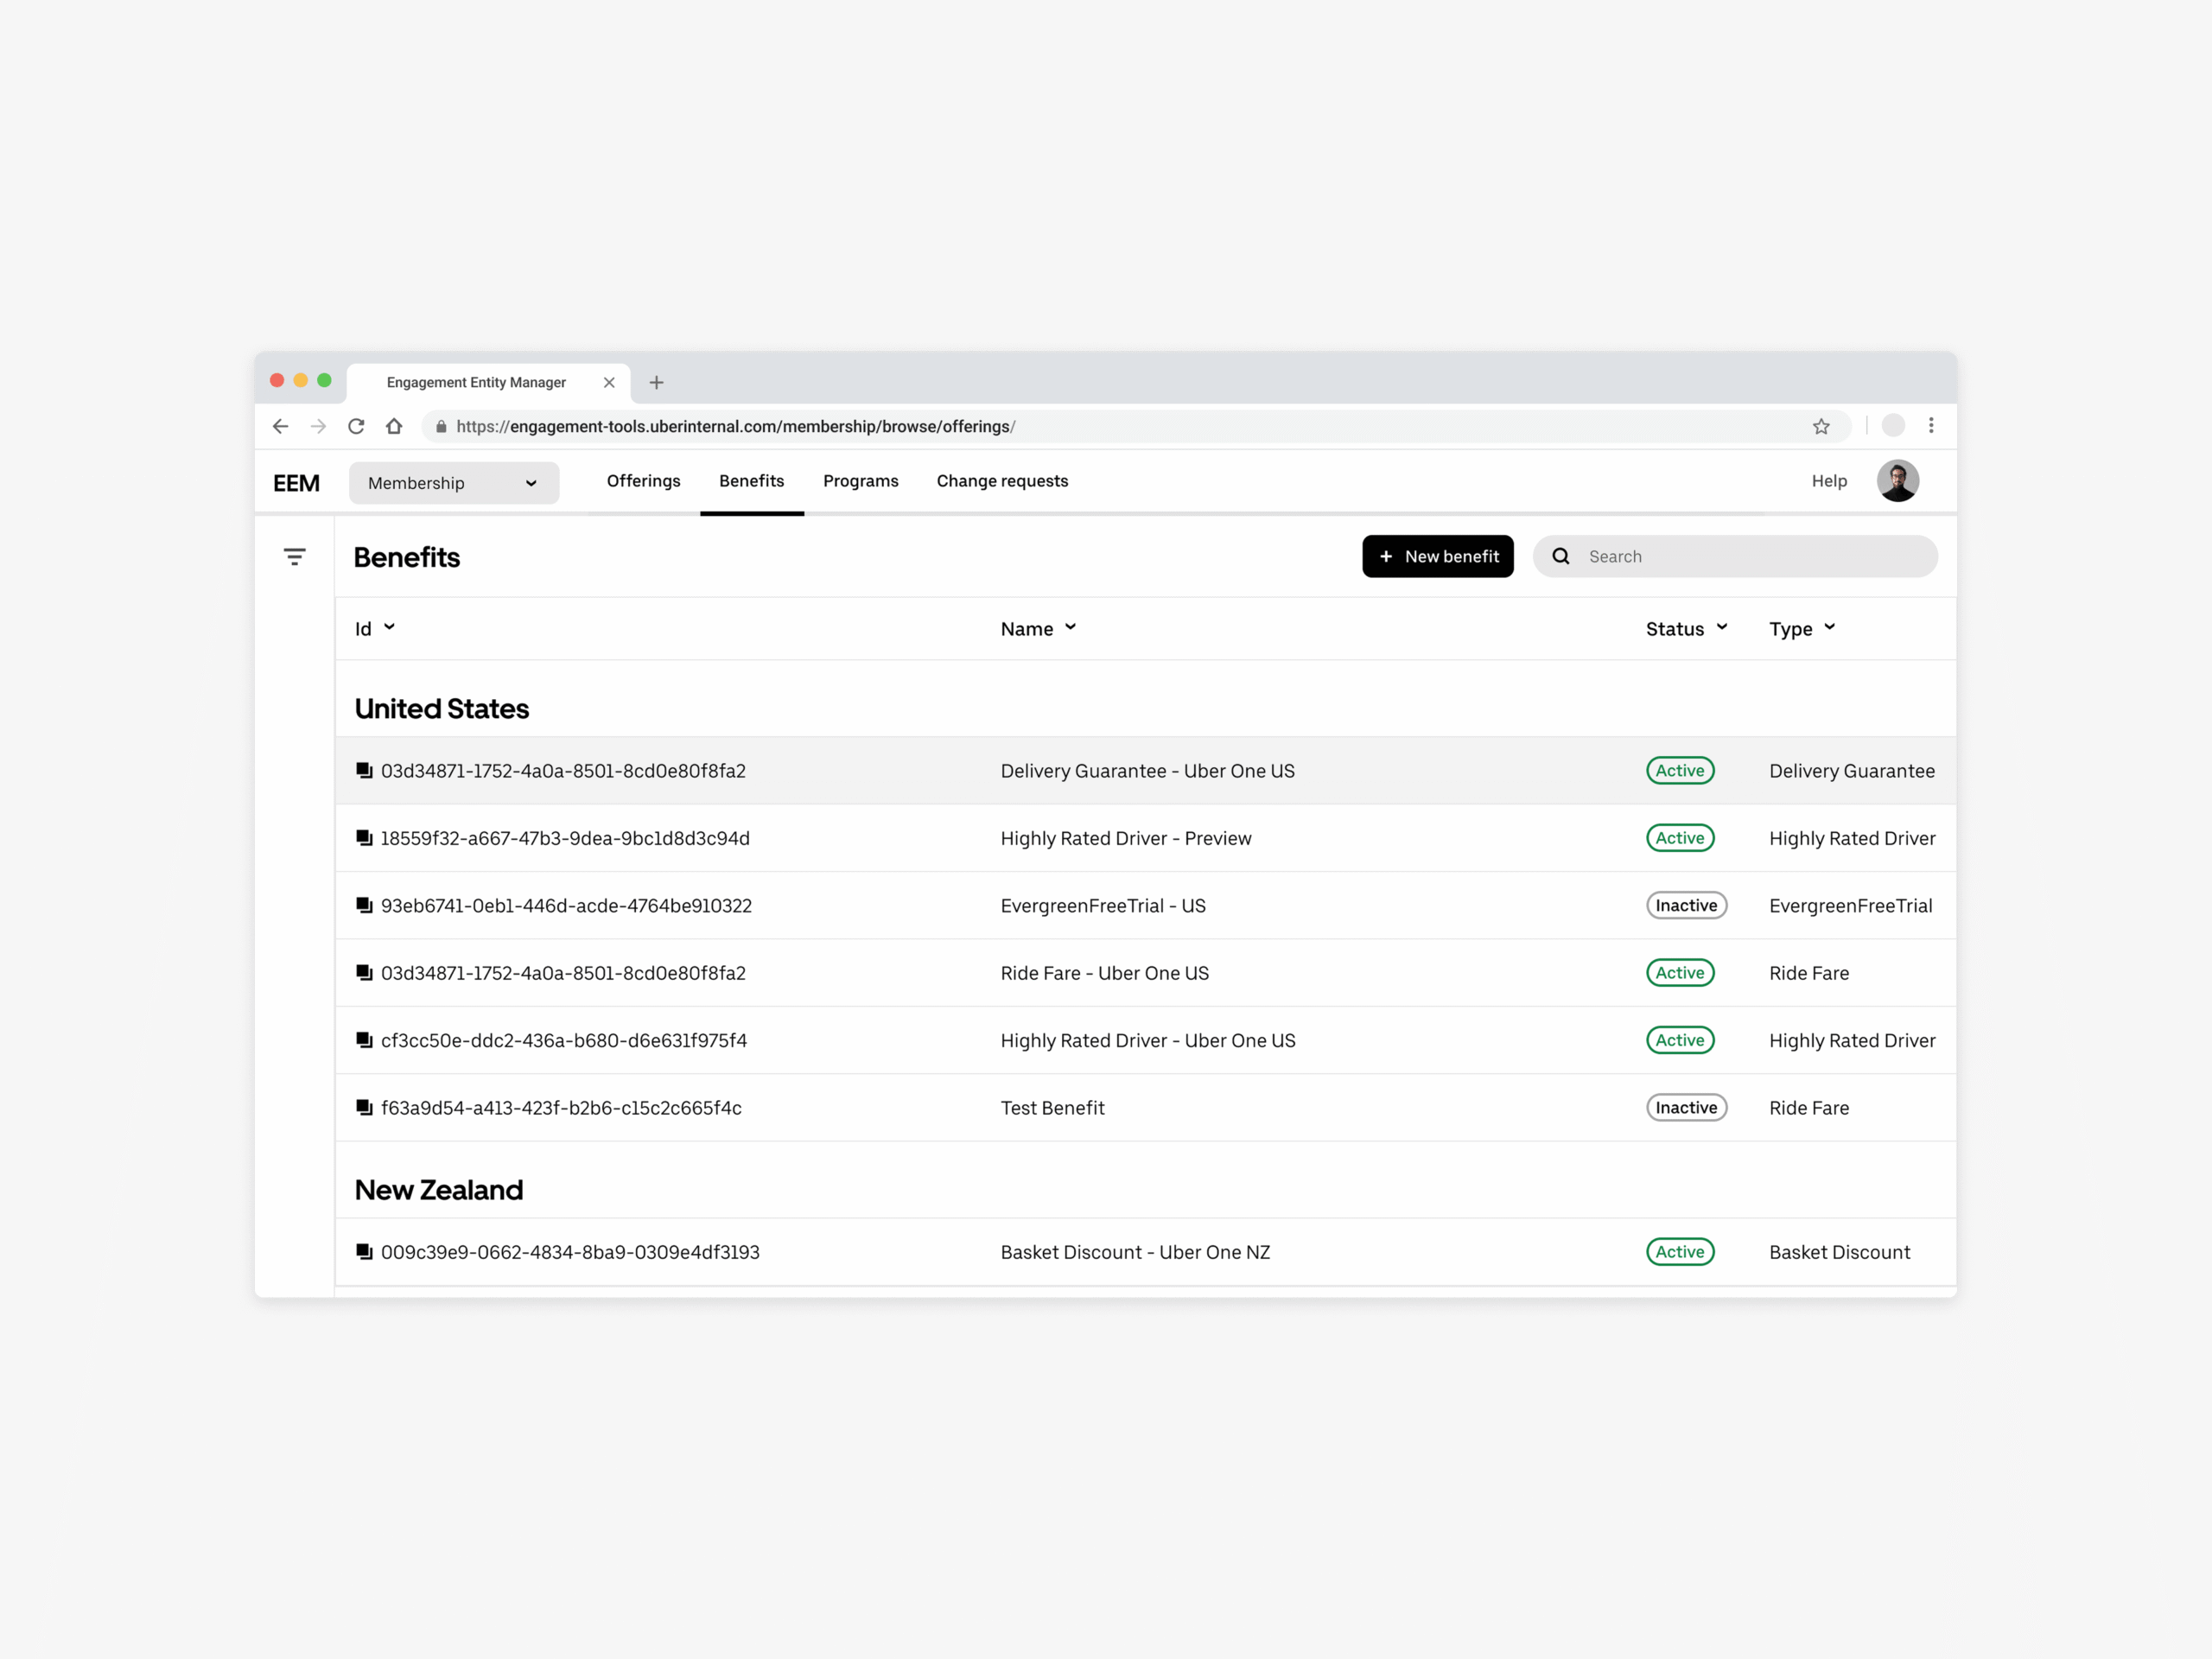Image resolution: width=2212 pixels, height=1659 pixels.
Task: Reload the page in the browser
Action: (x=356, y=427)
